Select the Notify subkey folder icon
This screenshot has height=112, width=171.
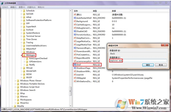(x=27, y=65)
